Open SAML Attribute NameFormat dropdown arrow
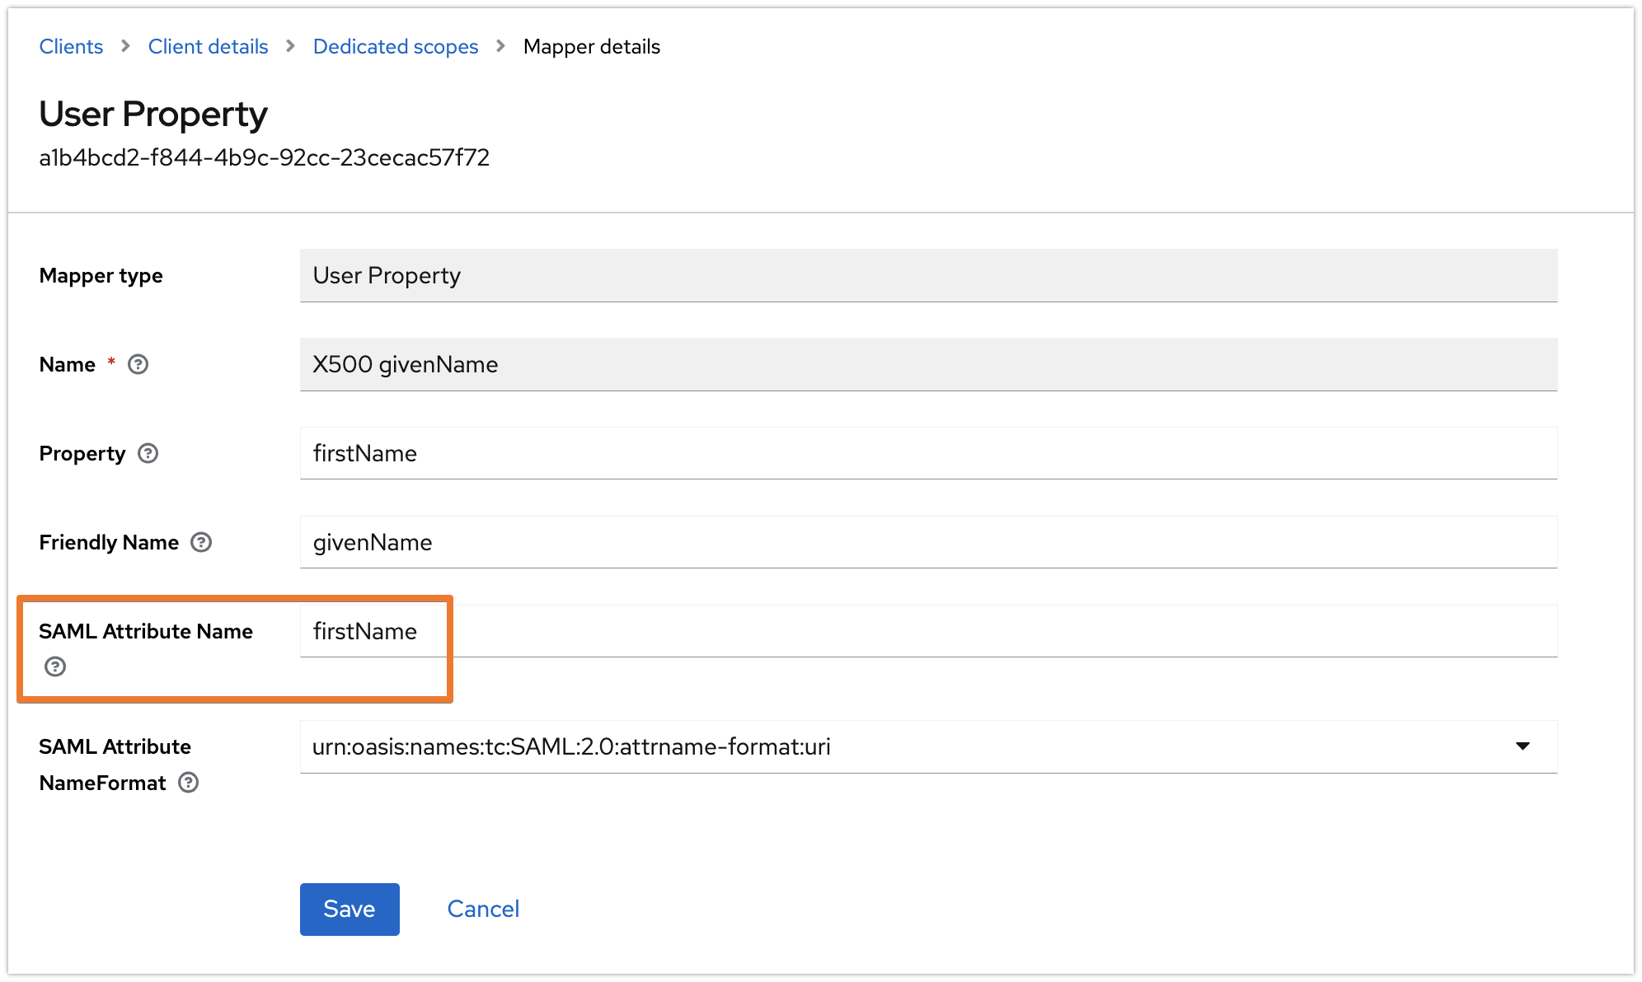The height and width of the screenshot is (982, 1642). click(x=1522, y=746)
